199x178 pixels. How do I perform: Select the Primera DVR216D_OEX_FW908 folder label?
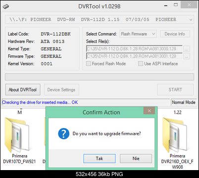(177, 161)
